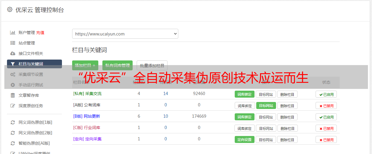Click green 目标网站 for 公有词库 row
The image size is (372, 154).
coord(266,105)
